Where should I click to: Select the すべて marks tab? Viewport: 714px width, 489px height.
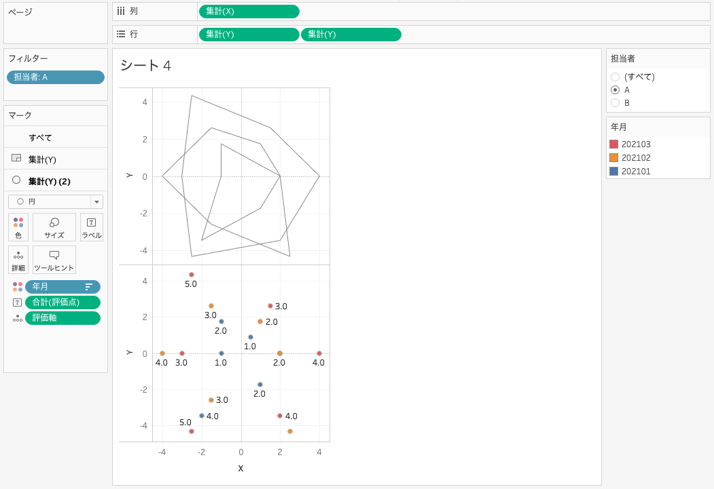tap(40, 138)
